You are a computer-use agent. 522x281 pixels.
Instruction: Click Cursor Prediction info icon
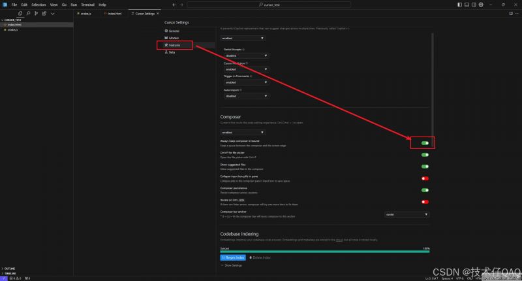(x=247, y=63)
